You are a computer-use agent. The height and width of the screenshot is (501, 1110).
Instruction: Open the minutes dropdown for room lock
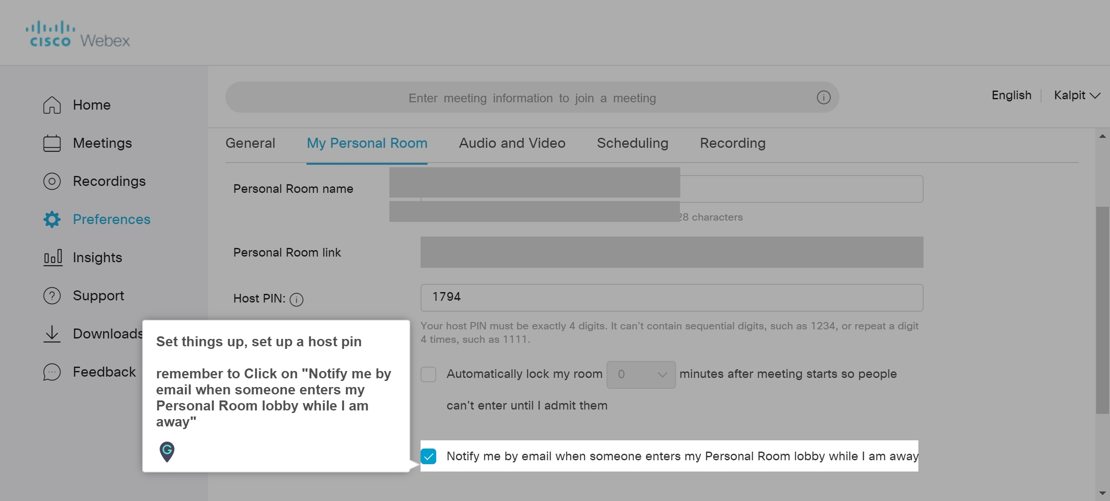[640, 374]
